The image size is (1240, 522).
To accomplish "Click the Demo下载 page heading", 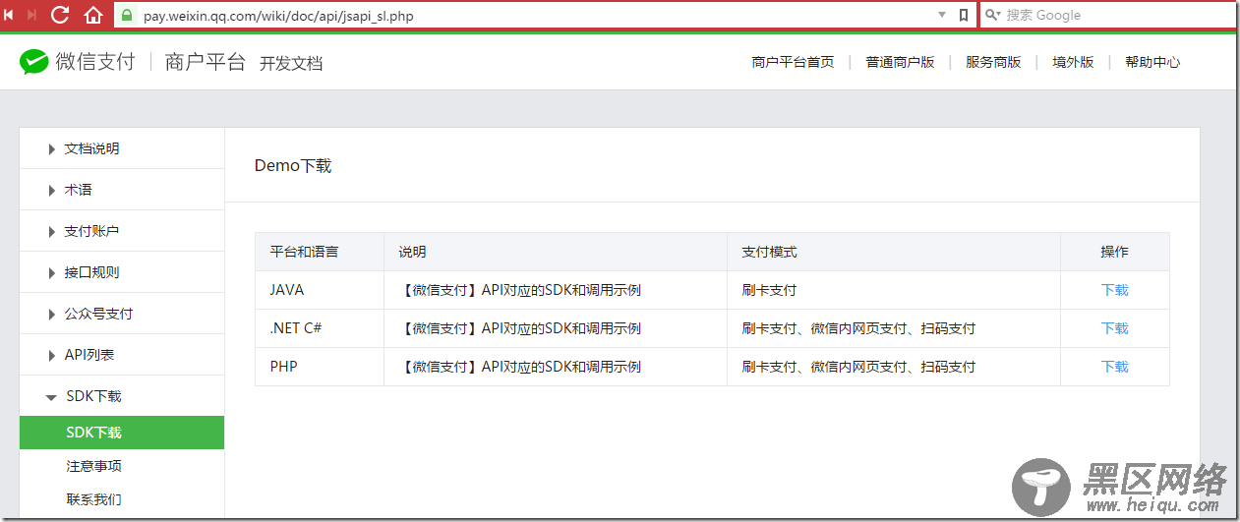I will (x=293, y=165).
